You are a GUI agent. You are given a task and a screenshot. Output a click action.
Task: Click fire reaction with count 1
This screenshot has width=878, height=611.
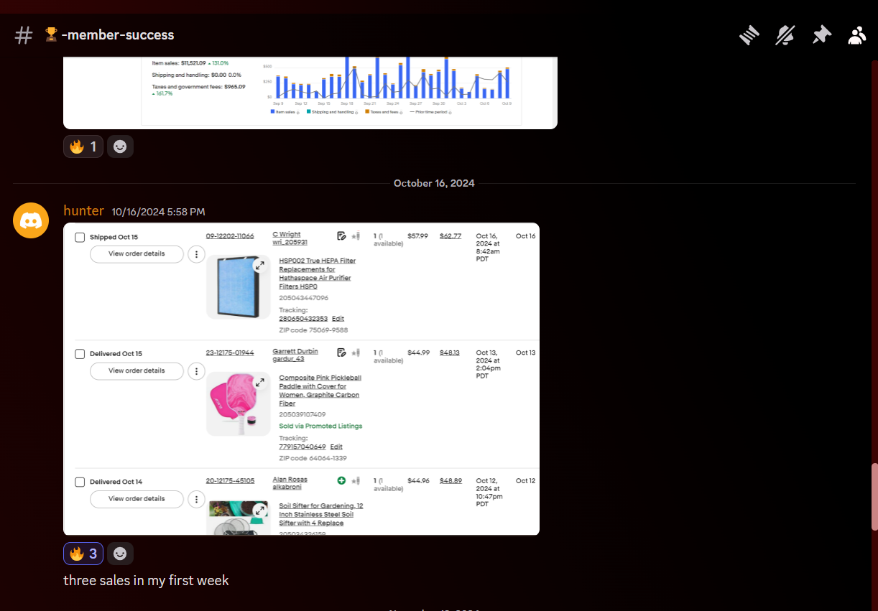click(83, 146)
